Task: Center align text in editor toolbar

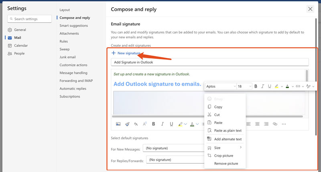Action: 257,124
